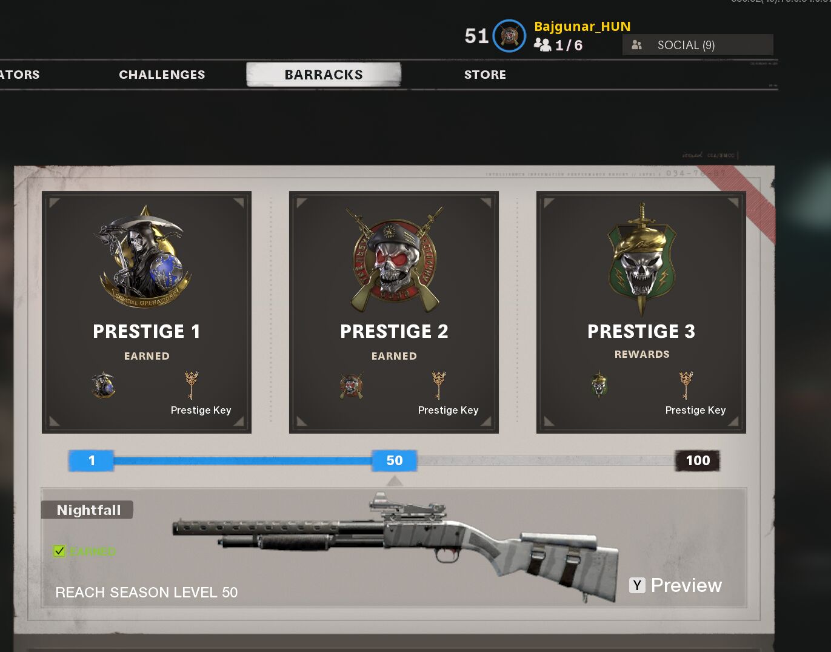Click the Nightfall shotgun blueprint image
The image size is (831, 652).
396,547
